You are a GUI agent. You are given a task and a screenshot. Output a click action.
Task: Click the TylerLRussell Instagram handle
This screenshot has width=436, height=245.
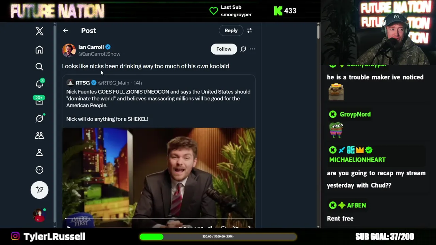(x=54, y=236)
